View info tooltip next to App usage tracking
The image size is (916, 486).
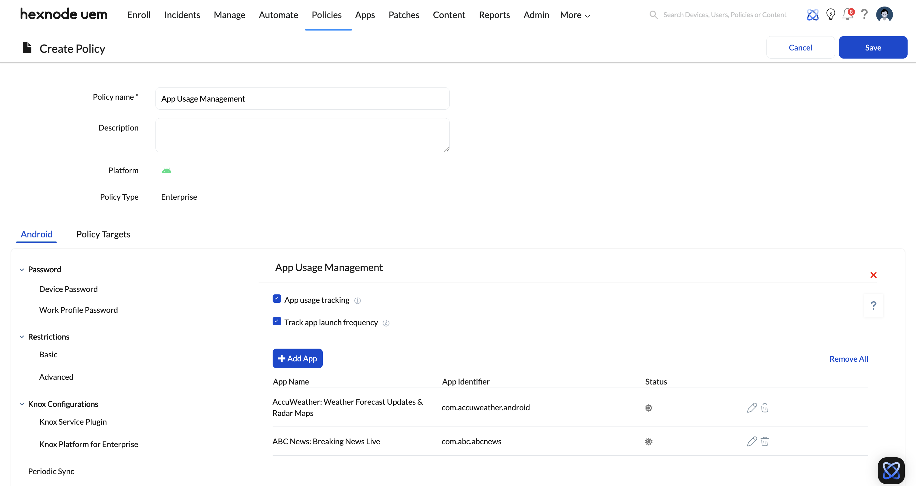tap(358, 300)
